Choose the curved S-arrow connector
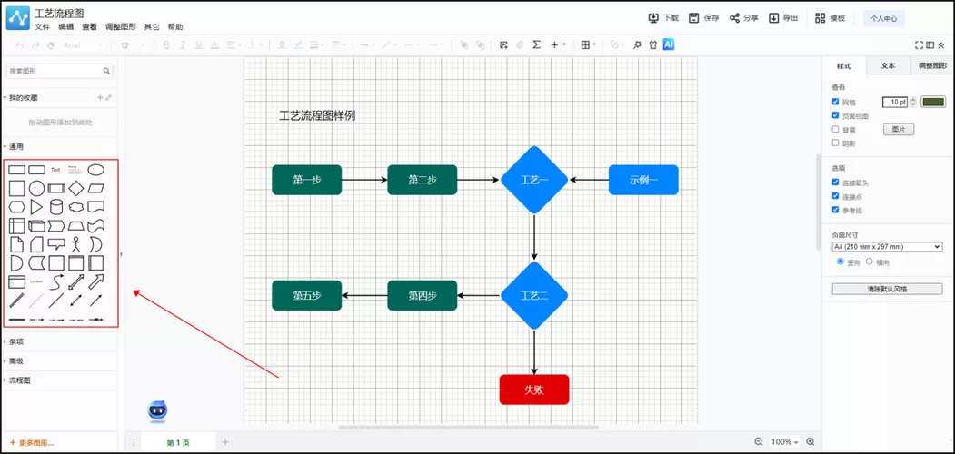The image size is (955, 454). point(56,281)
